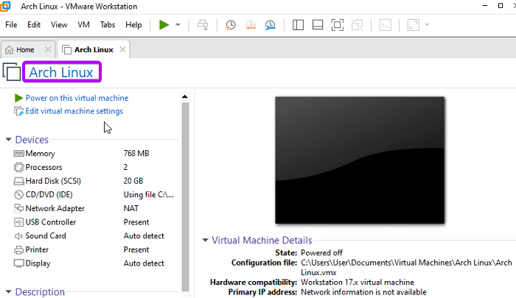Click the Powered off state text
Viewport: 516px width, 298px height.
click(321, 252)
